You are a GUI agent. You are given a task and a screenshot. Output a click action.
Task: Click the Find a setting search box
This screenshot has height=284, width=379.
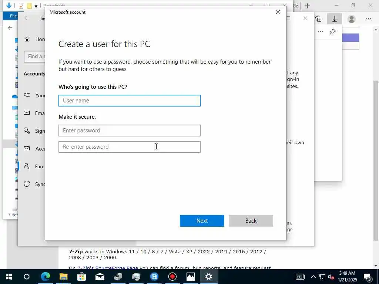[34, 57]
